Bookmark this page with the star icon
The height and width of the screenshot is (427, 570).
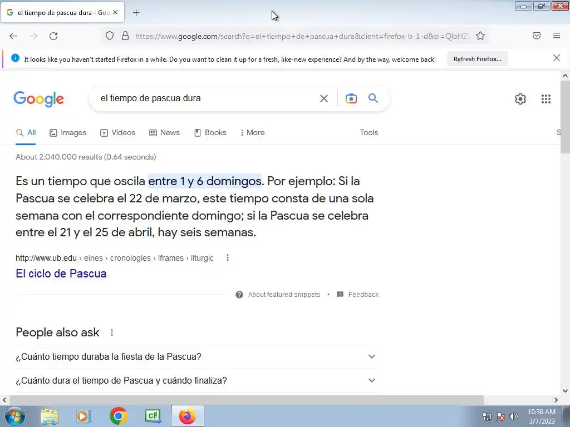(x=480, y=36)
